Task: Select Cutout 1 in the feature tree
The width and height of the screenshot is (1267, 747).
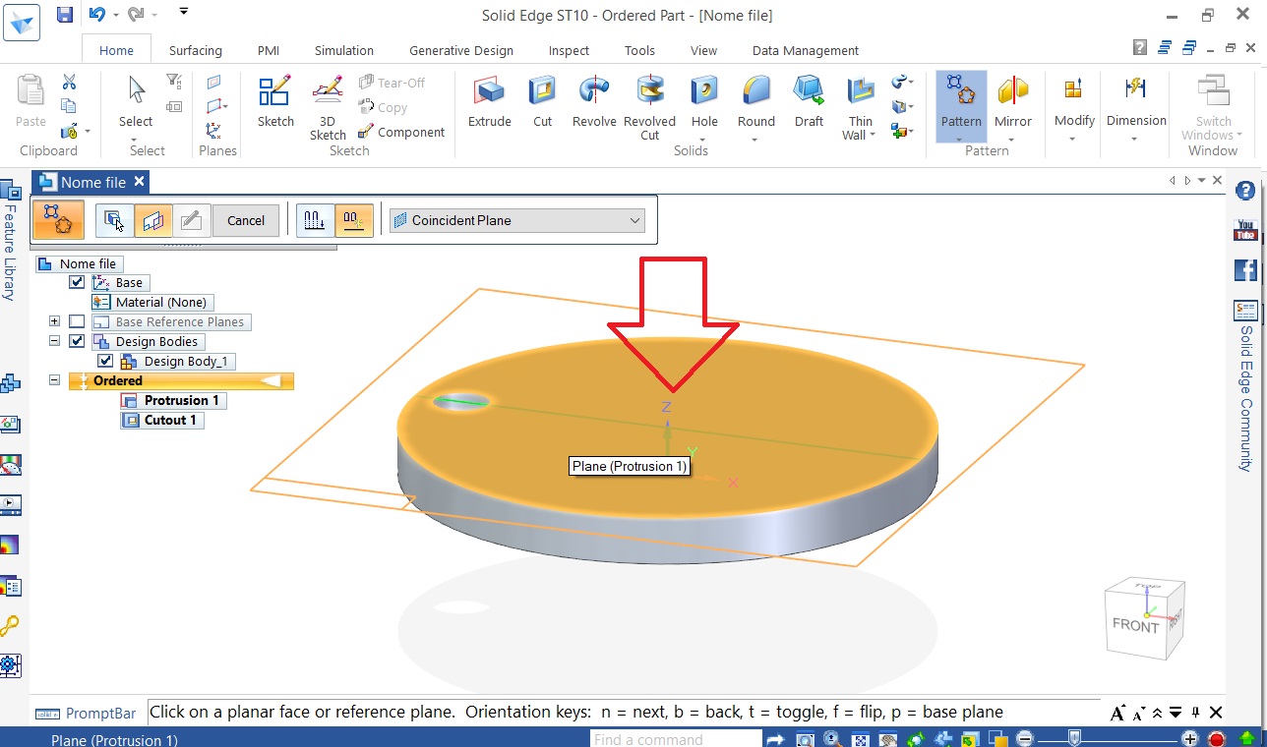Action: pos(170,421)
